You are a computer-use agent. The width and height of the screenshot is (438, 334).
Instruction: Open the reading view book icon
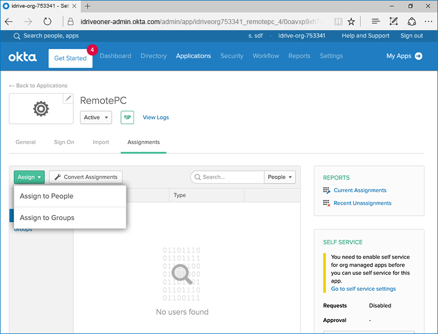(338, 21)
